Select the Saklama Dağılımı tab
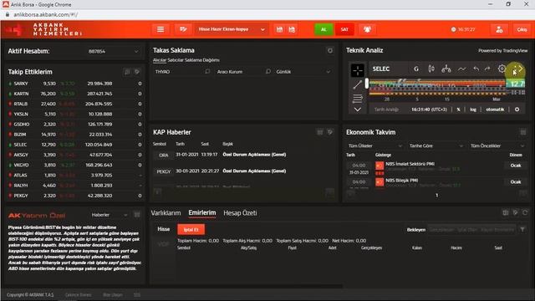535x301 pixels. (202, 60)
